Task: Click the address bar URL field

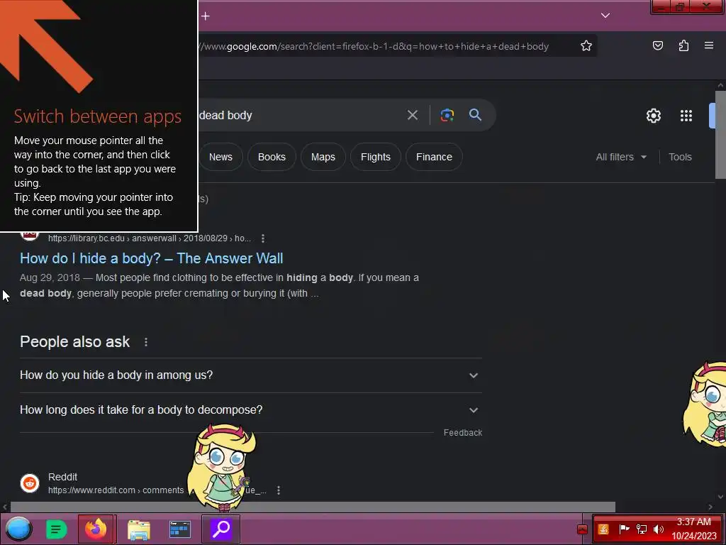Action: tap(373, 46)
